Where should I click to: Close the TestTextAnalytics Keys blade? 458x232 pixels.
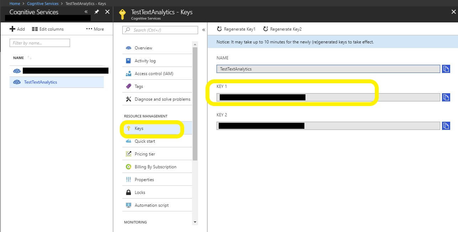pyautogui.click(x=453, y=12)
